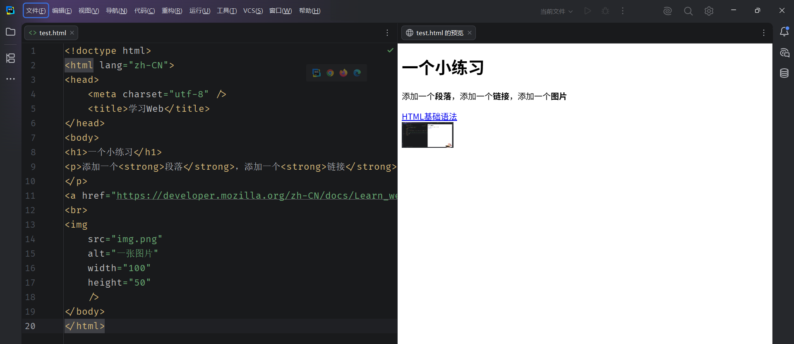794x344 pixels.
Task: Click the src="img.png" attribute
Action: 125,239
